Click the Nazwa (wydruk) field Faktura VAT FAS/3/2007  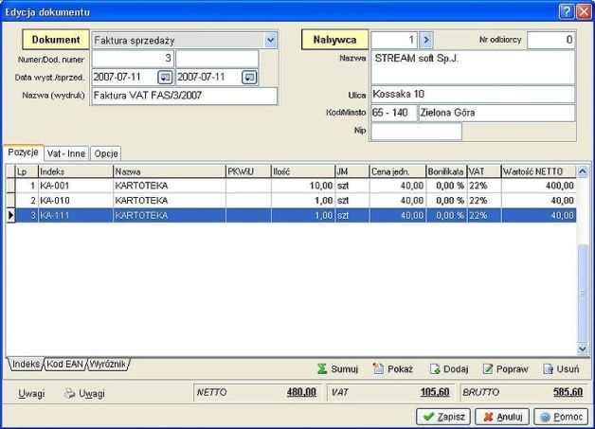185,96
